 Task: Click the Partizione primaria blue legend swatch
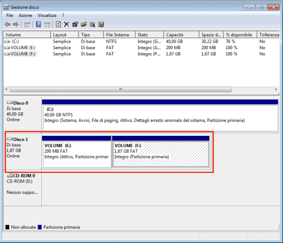[x=40, y=227]
